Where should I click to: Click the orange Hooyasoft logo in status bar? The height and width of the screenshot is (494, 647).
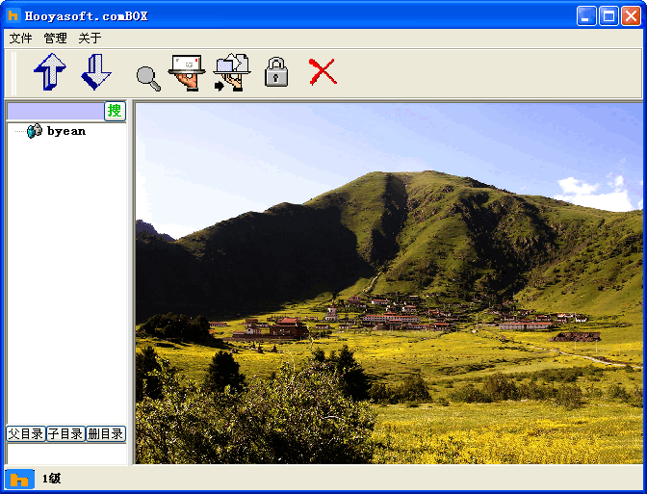tap(19, 479)
